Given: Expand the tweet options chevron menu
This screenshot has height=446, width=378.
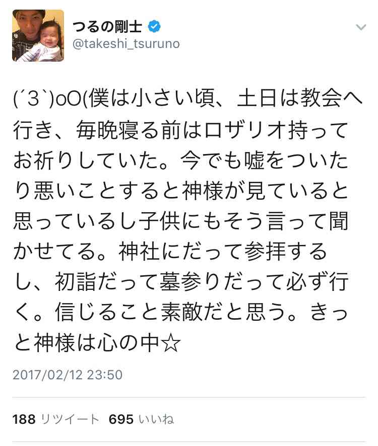Looking at the screenshot, I should click(361, 27).
